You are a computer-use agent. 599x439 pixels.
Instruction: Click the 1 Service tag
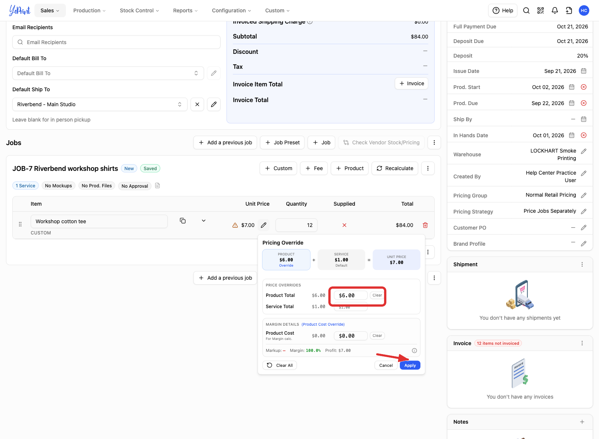click(x=25, y=185)
